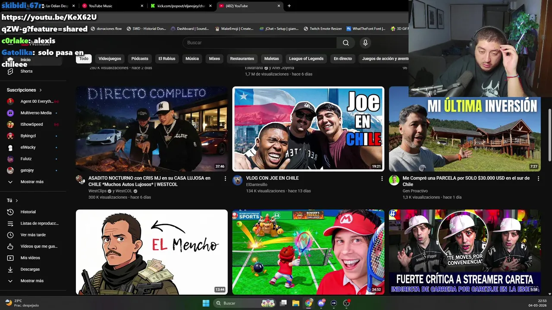552x310 pixels.
Task: Open Me Compré una PARCELA video title
Action: pos(466,181)
